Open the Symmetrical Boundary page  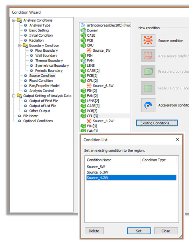pyautogui.click(x=52, y=66)
